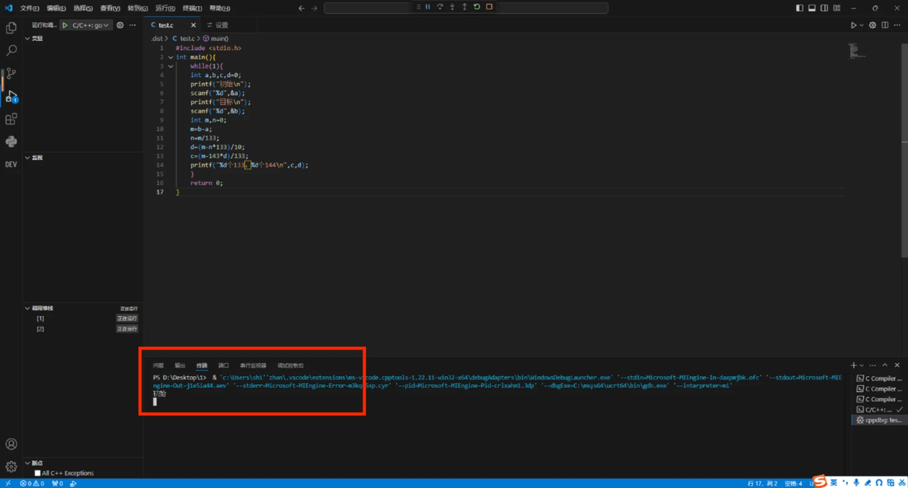Fold the int main() block
Image resolution: width=908 pixels, height=488 pixels.
(x=171, y=57)
